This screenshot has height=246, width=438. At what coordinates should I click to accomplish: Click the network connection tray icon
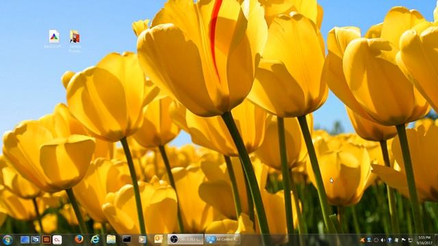pyautogui.click(x=411, y=240)
